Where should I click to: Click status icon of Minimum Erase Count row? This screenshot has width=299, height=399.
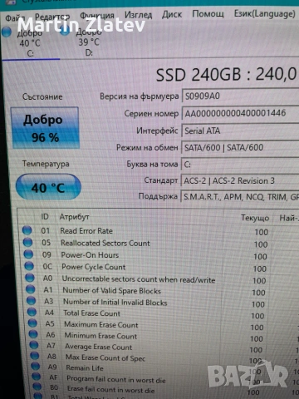click(33, 334)
